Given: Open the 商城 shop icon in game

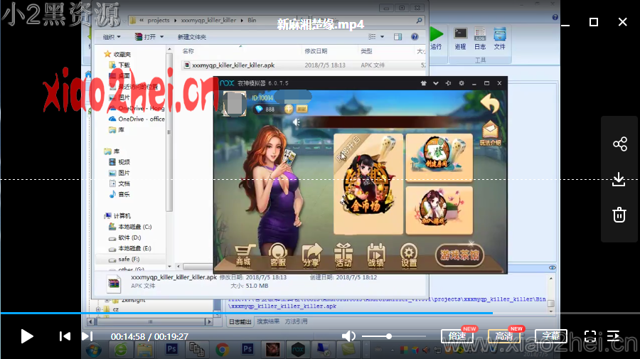Looking at the screenshot, I should pyautogui.click(x=244, y=256).
